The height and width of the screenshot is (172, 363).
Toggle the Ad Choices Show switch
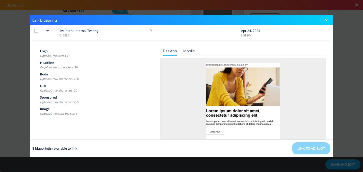123,11
